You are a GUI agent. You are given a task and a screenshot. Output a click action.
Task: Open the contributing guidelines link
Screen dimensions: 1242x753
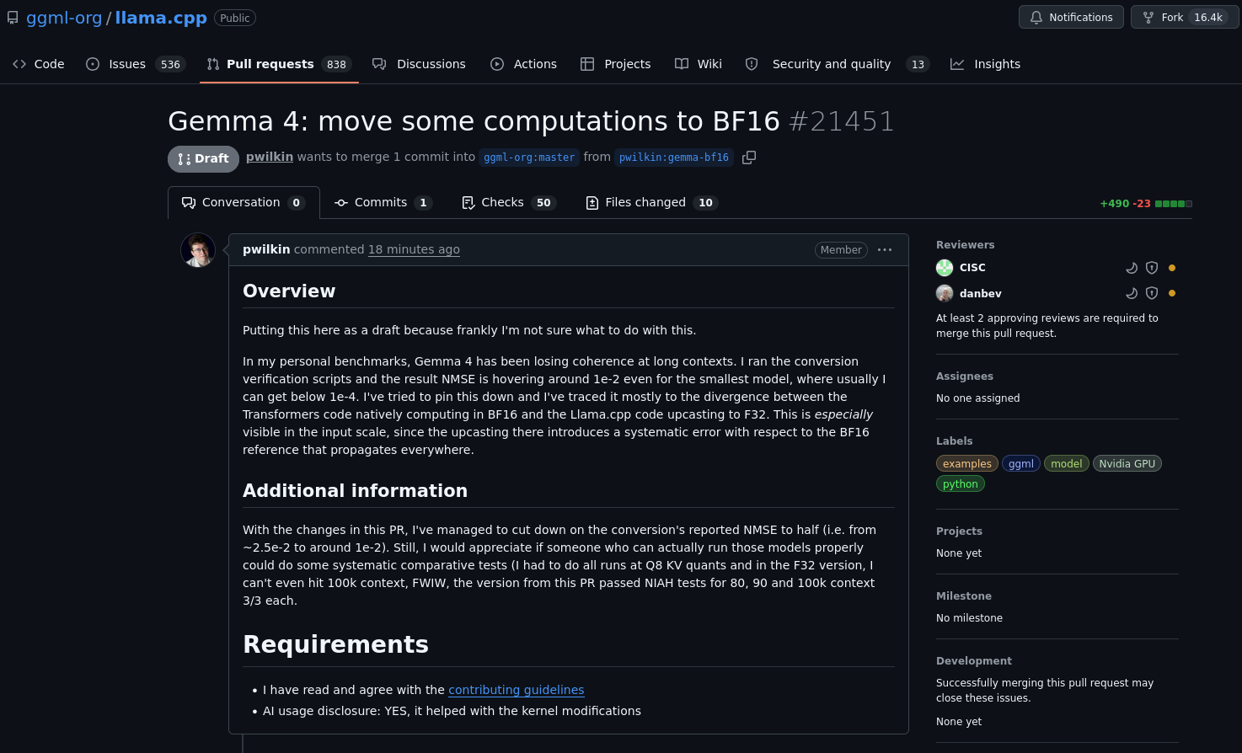pyautogui.click(x=517, y=690)
